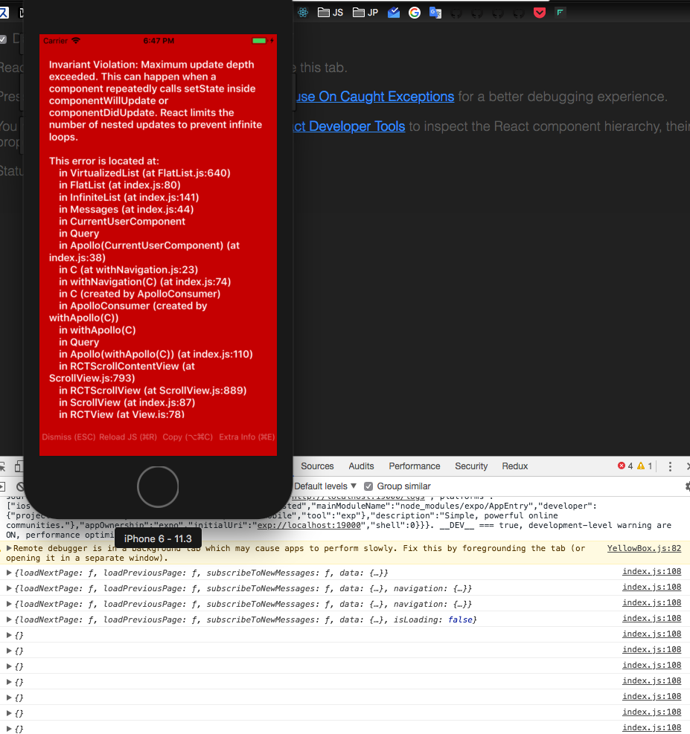
Task: Open the JP bookmarks folder
Action: point(365,13)
